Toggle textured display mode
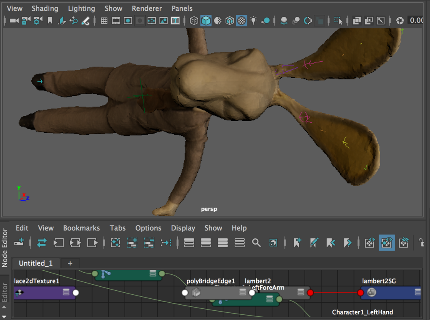Screen dimensions: 430x320 coord(241,20)
